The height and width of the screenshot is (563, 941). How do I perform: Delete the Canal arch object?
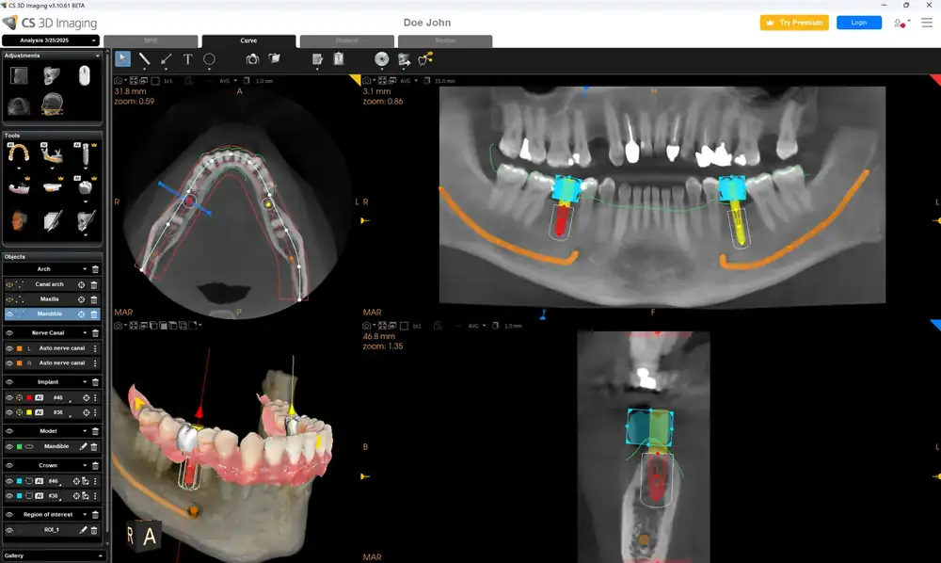tap(94, 284)
